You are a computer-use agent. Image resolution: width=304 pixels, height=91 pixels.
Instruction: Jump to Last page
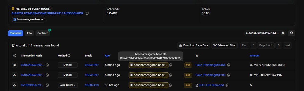287,45
